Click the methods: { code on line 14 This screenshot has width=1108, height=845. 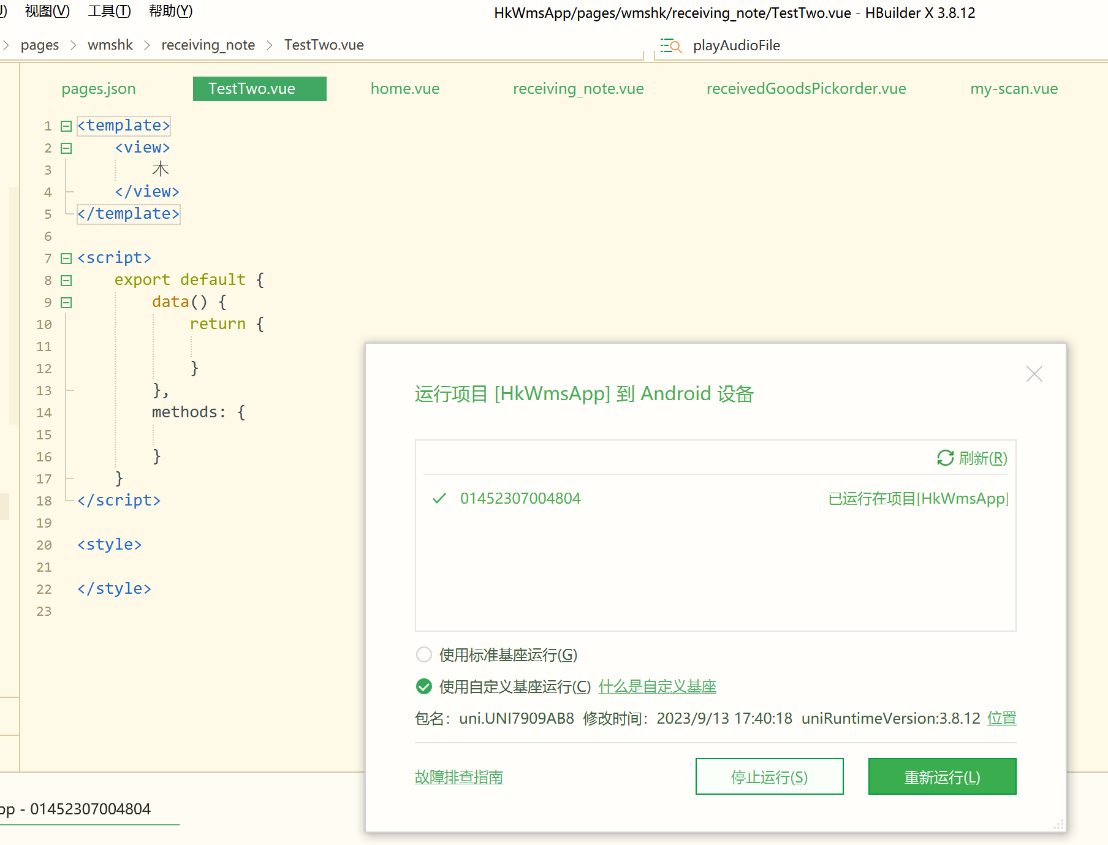pos(199,412)
